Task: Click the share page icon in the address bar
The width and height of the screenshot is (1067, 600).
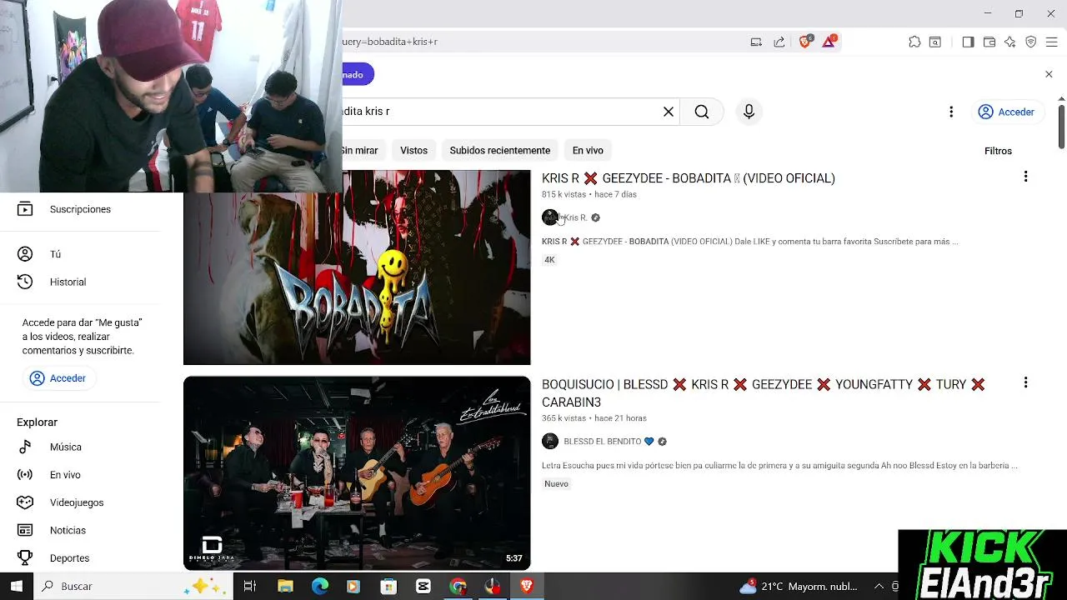Action: click(779, 42)
